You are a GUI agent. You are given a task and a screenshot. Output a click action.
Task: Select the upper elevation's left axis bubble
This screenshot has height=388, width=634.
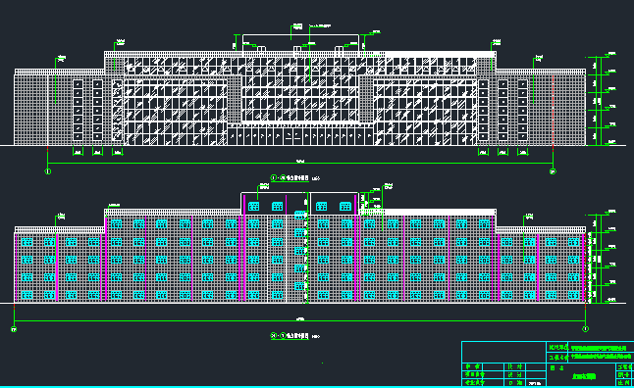coord(48,171)
